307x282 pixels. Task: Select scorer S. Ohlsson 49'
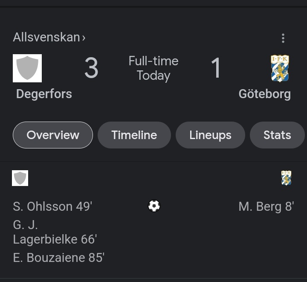(x=52, y=206)
